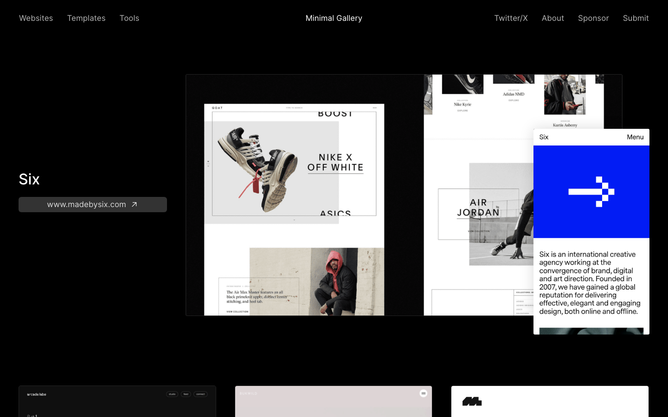The image size is (668, 417).
Task: Open the arcade labs website card
Action: [x=117, y=401]
